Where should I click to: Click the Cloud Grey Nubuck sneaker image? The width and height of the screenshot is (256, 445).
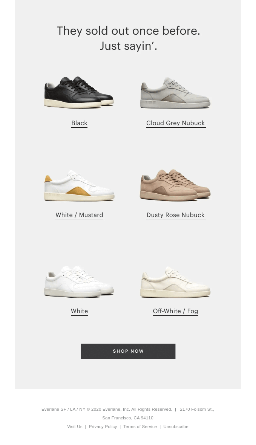(175, 93)
